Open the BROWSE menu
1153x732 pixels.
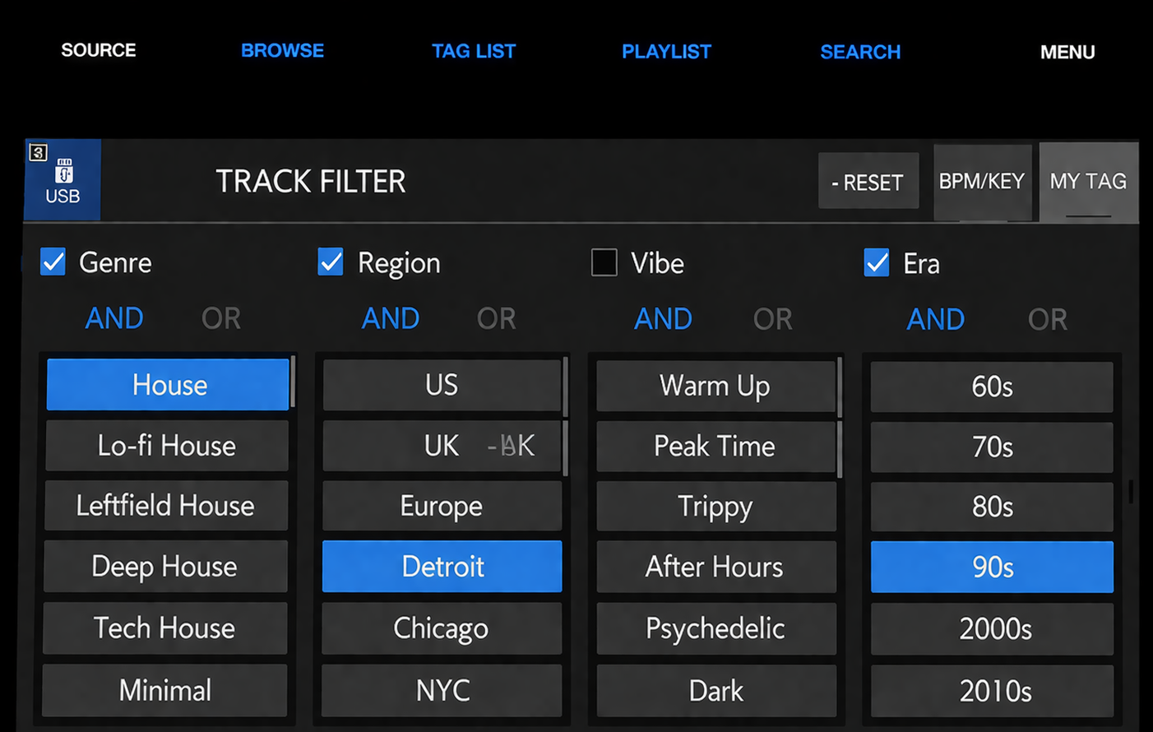282,51
